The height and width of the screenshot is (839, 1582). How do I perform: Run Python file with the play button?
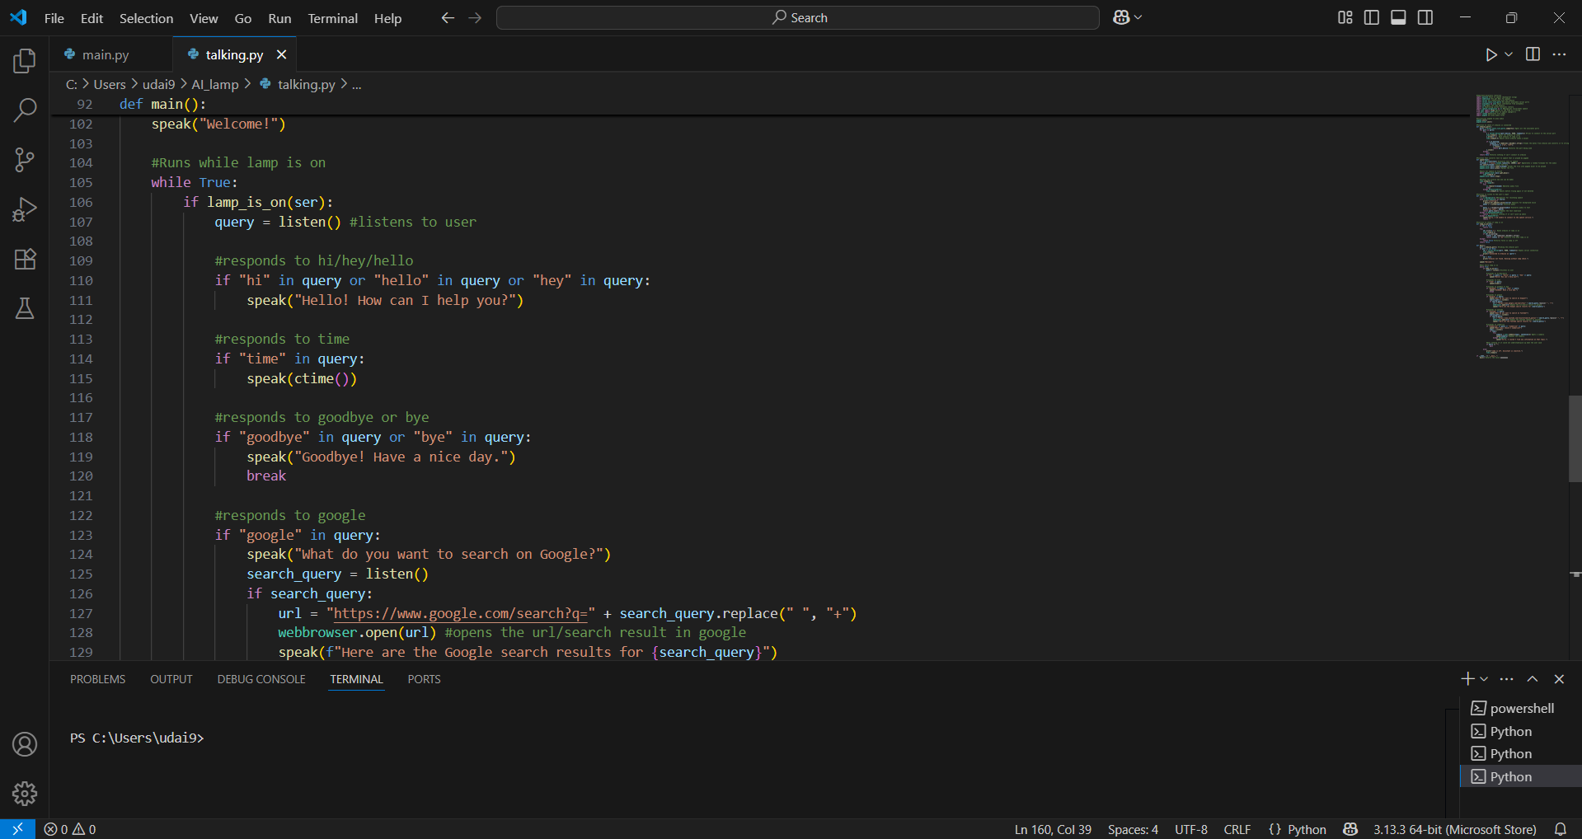coord(1491,54)
